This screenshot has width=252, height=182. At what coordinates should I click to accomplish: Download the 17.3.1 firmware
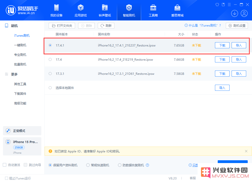222,74
